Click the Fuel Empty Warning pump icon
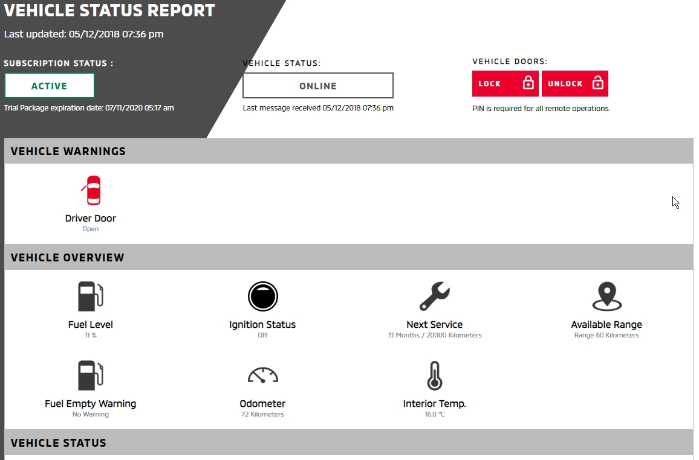 click(91, 375)
